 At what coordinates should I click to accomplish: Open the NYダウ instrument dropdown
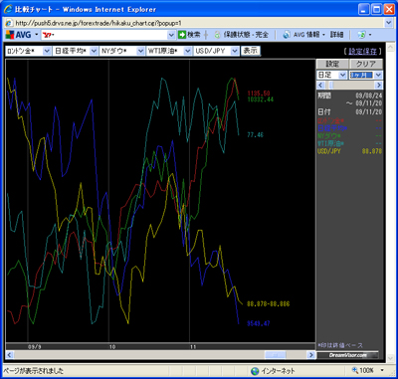click(x=140, y=51)
